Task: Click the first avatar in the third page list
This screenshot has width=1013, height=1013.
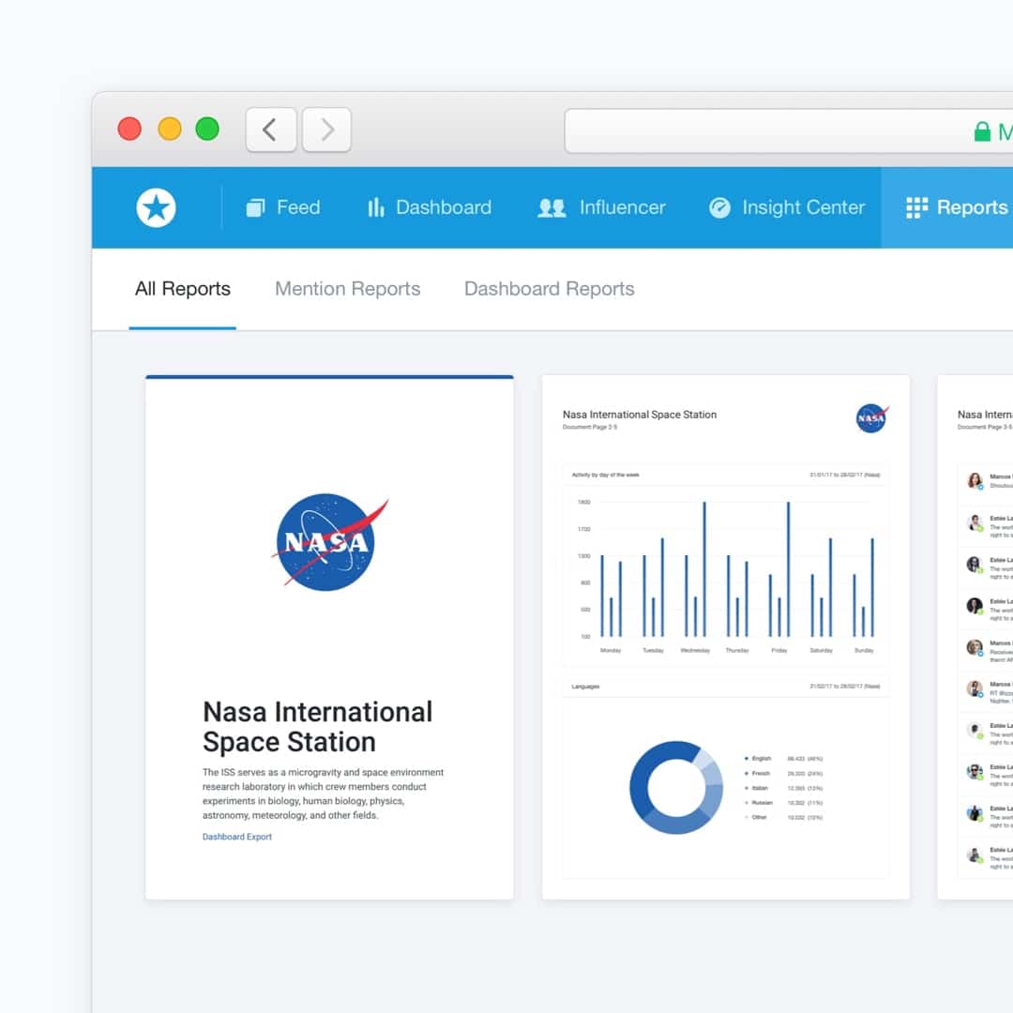Action: (975, 480)
